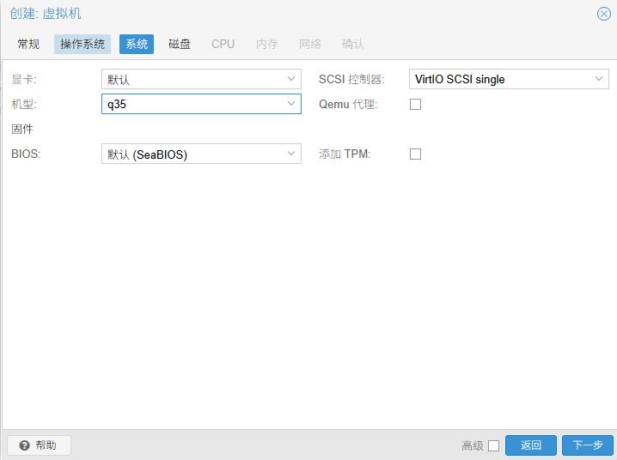
Task: Go to the 磁盘 tab
Action: [x=180, y=44]
